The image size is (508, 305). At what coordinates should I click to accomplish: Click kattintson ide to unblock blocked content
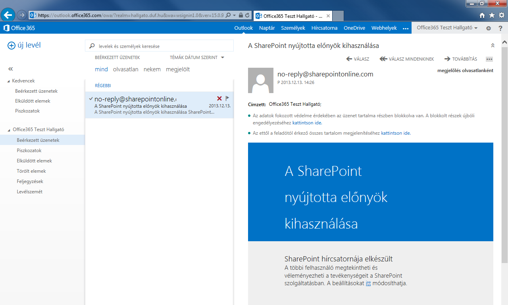[307, 123]
